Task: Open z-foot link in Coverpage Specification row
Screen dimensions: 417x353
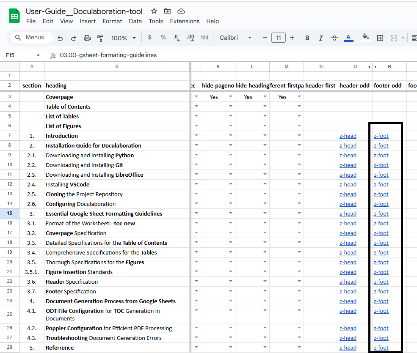Action: (381, 233)
